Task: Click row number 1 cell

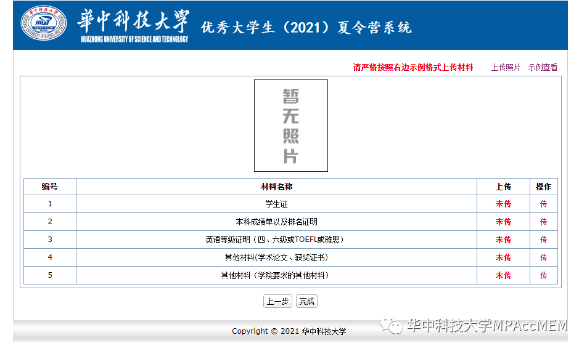Action: 50,204
